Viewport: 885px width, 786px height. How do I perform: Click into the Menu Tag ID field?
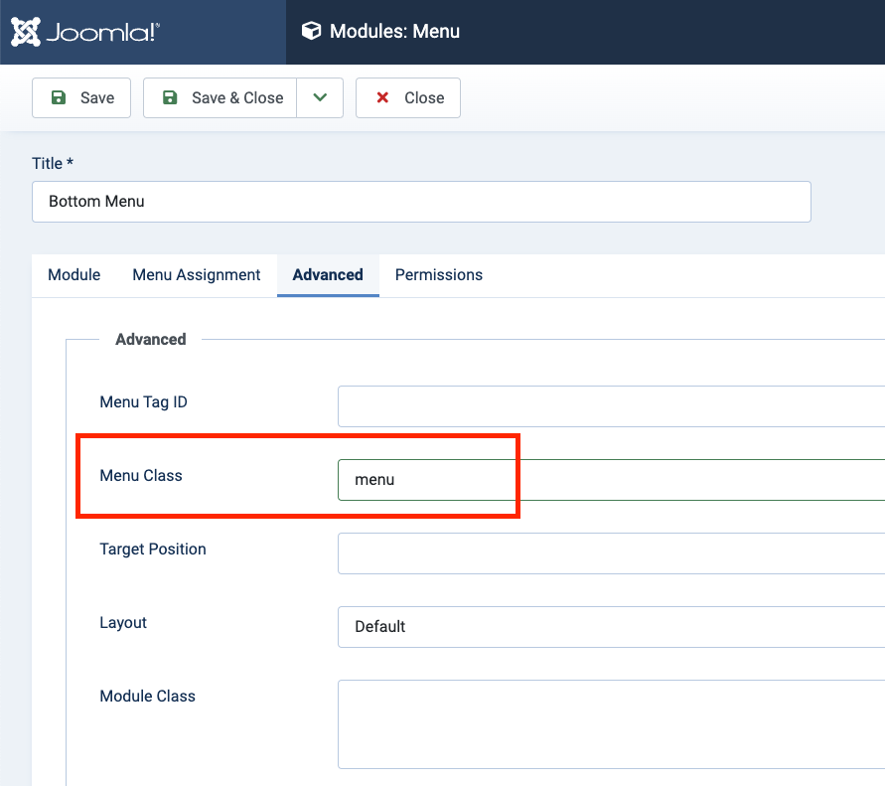[610, 406]
